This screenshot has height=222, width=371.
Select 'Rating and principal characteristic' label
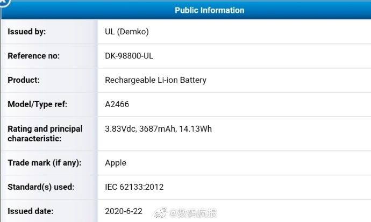(45, 134)
